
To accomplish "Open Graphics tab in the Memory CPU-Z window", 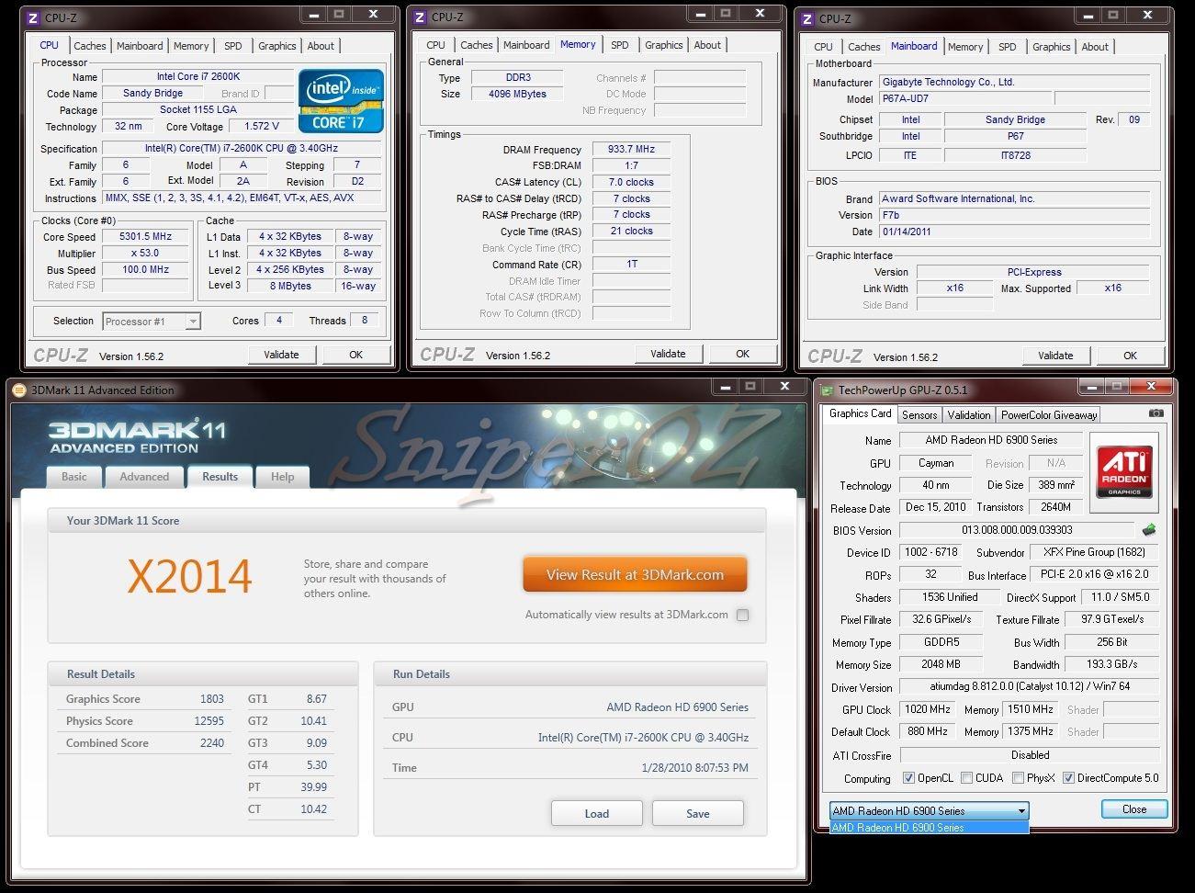I will click(x=664, y=45).
